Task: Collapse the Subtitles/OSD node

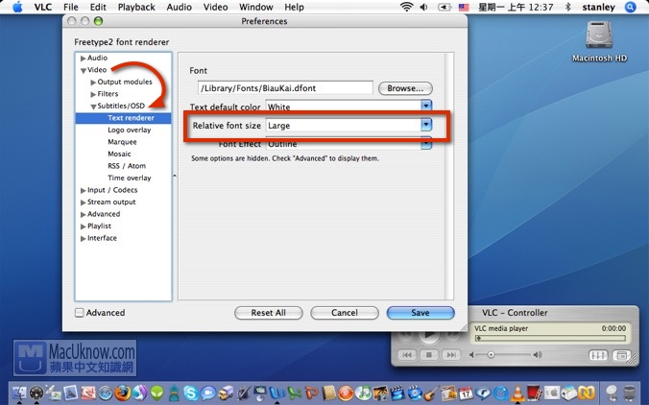Action: tap(93, 107)
